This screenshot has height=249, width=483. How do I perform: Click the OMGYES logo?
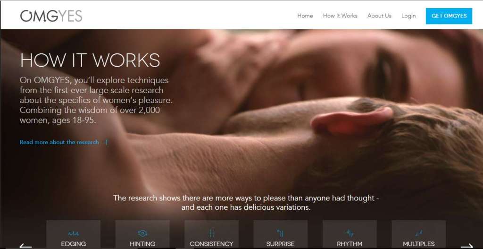(x=51, y=16)
